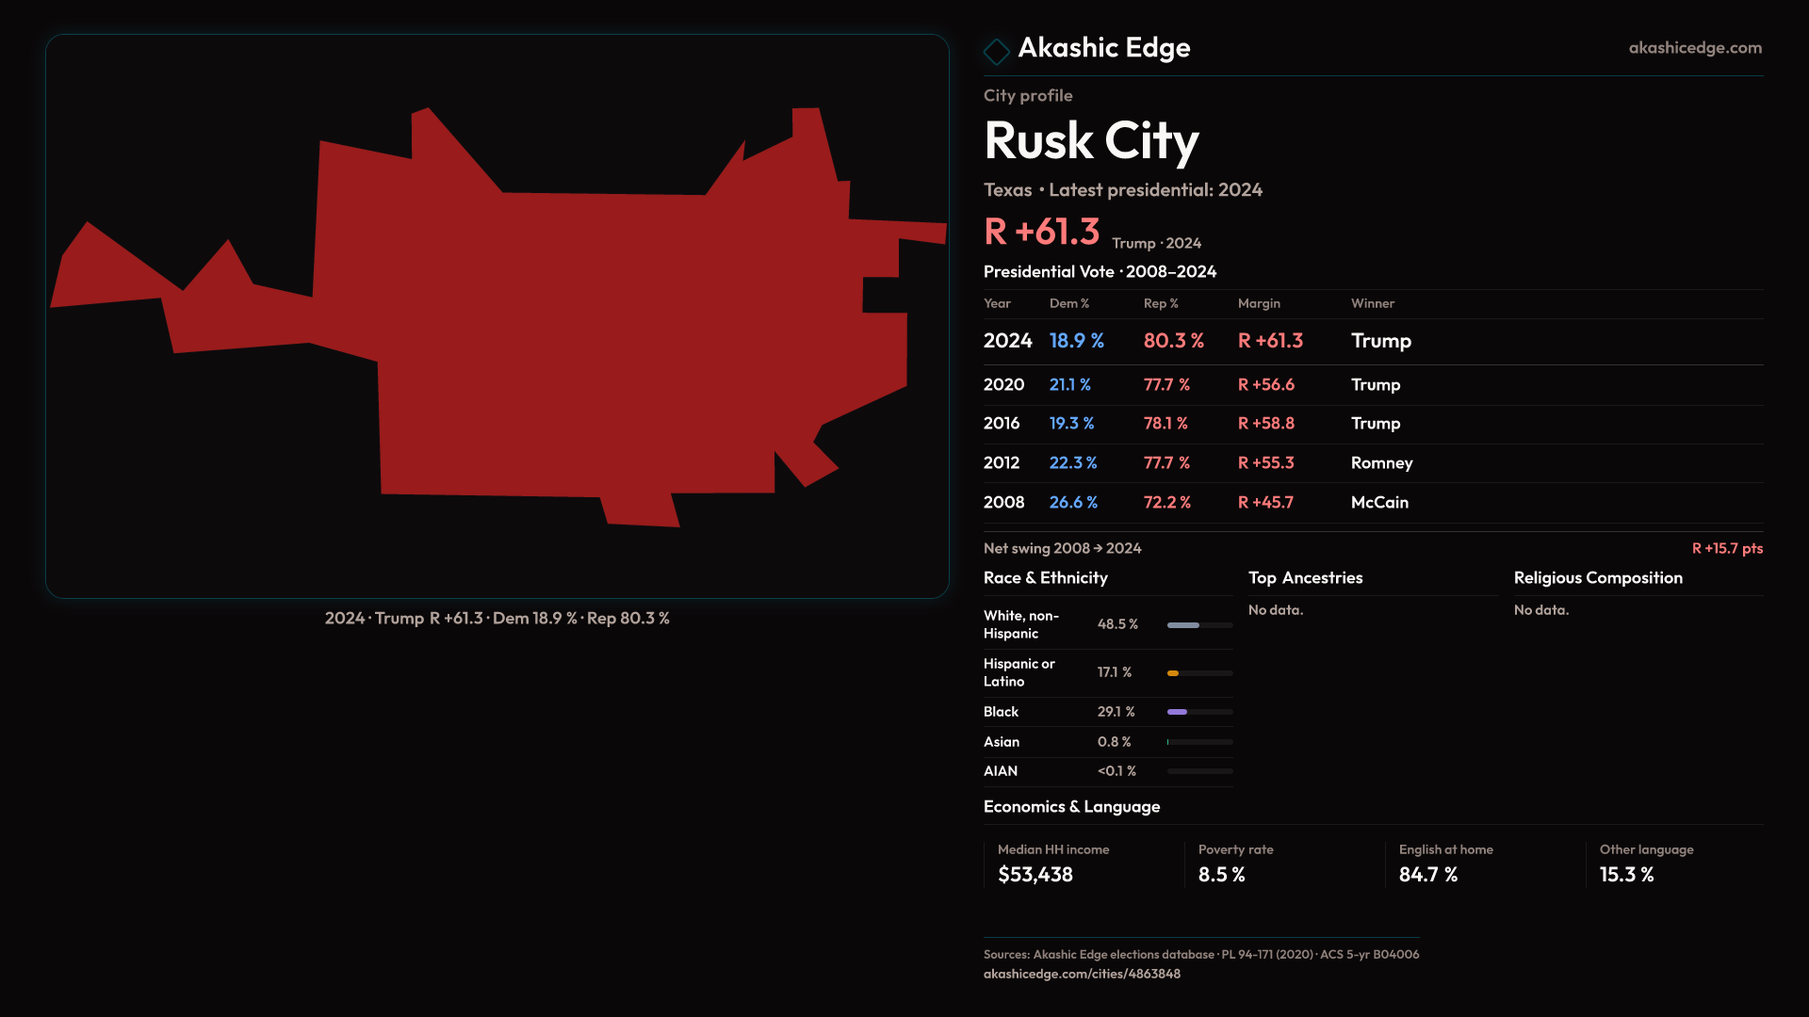
Task: Click the English at home 84.7 % stat
Action: pyautogui.click(x=1427, y=875)
